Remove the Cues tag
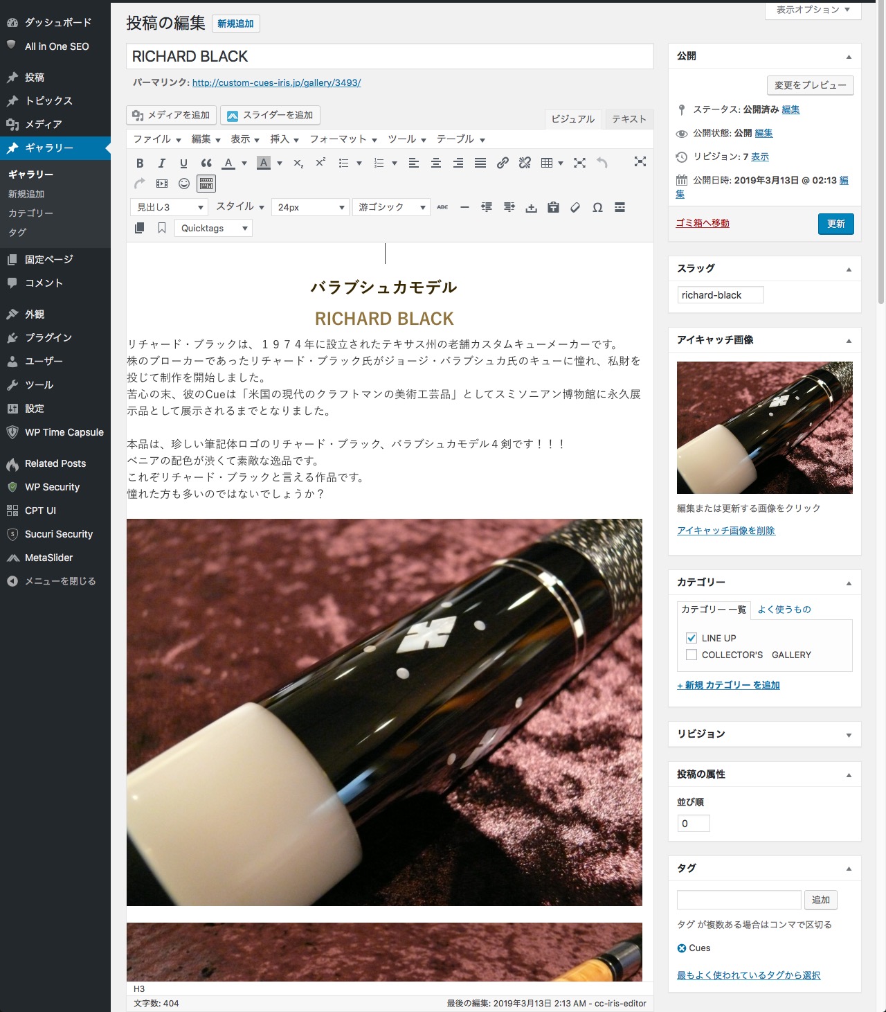Screen dimensions: 886x1012 point(682,948)
